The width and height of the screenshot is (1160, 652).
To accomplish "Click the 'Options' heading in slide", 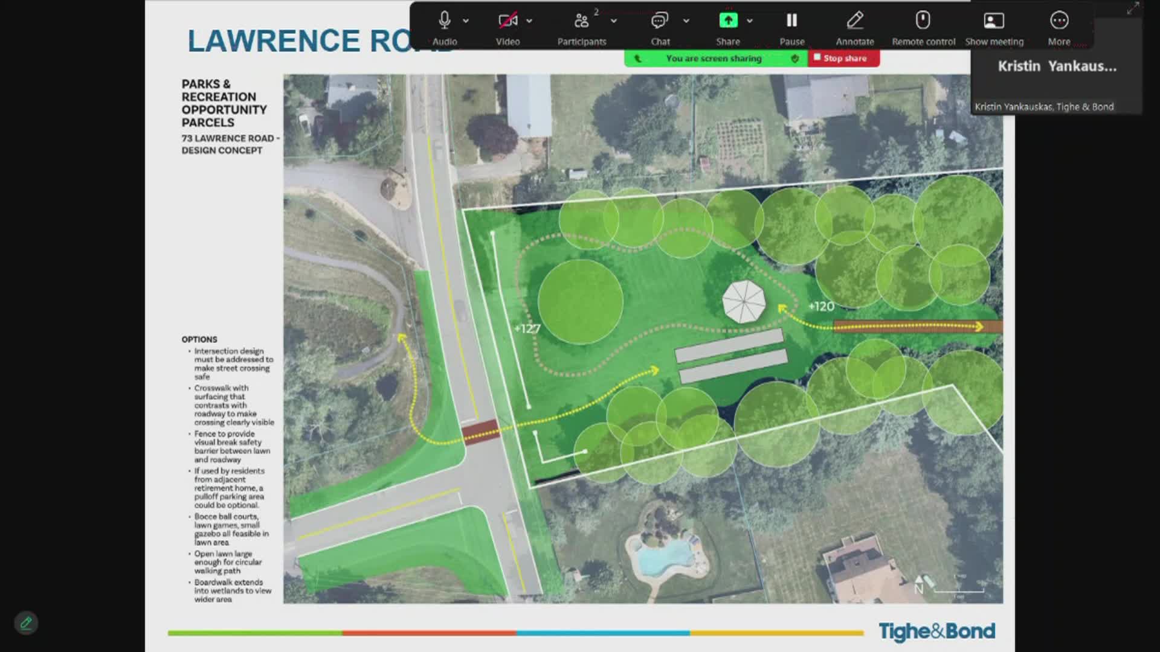I will point(199,339).
